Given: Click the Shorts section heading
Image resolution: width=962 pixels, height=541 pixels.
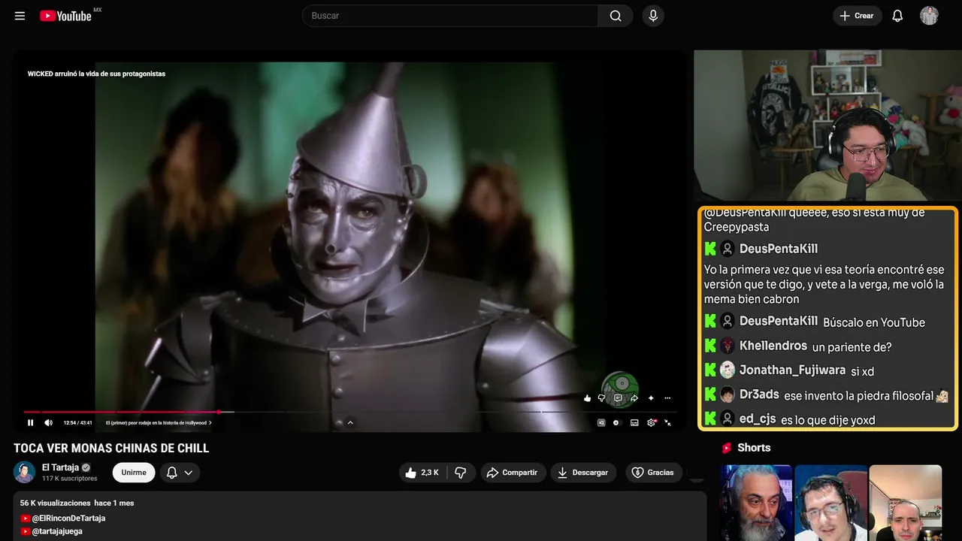Looking at the screenshot, I should [754, 448].
